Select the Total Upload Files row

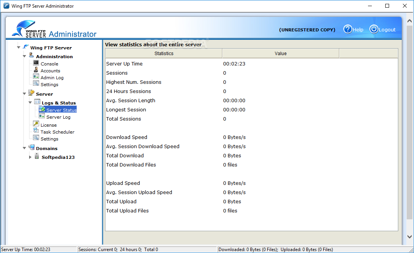click(251, 211)
